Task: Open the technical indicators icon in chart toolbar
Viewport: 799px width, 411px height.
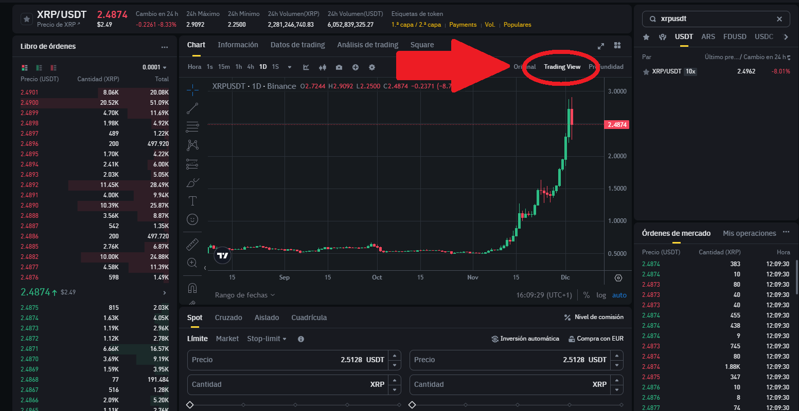Action: [x=306, y=67]
